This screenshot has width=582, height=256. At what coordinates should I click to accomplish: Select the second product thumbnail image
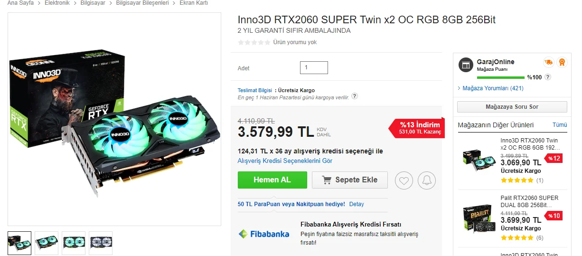(47, 242)
